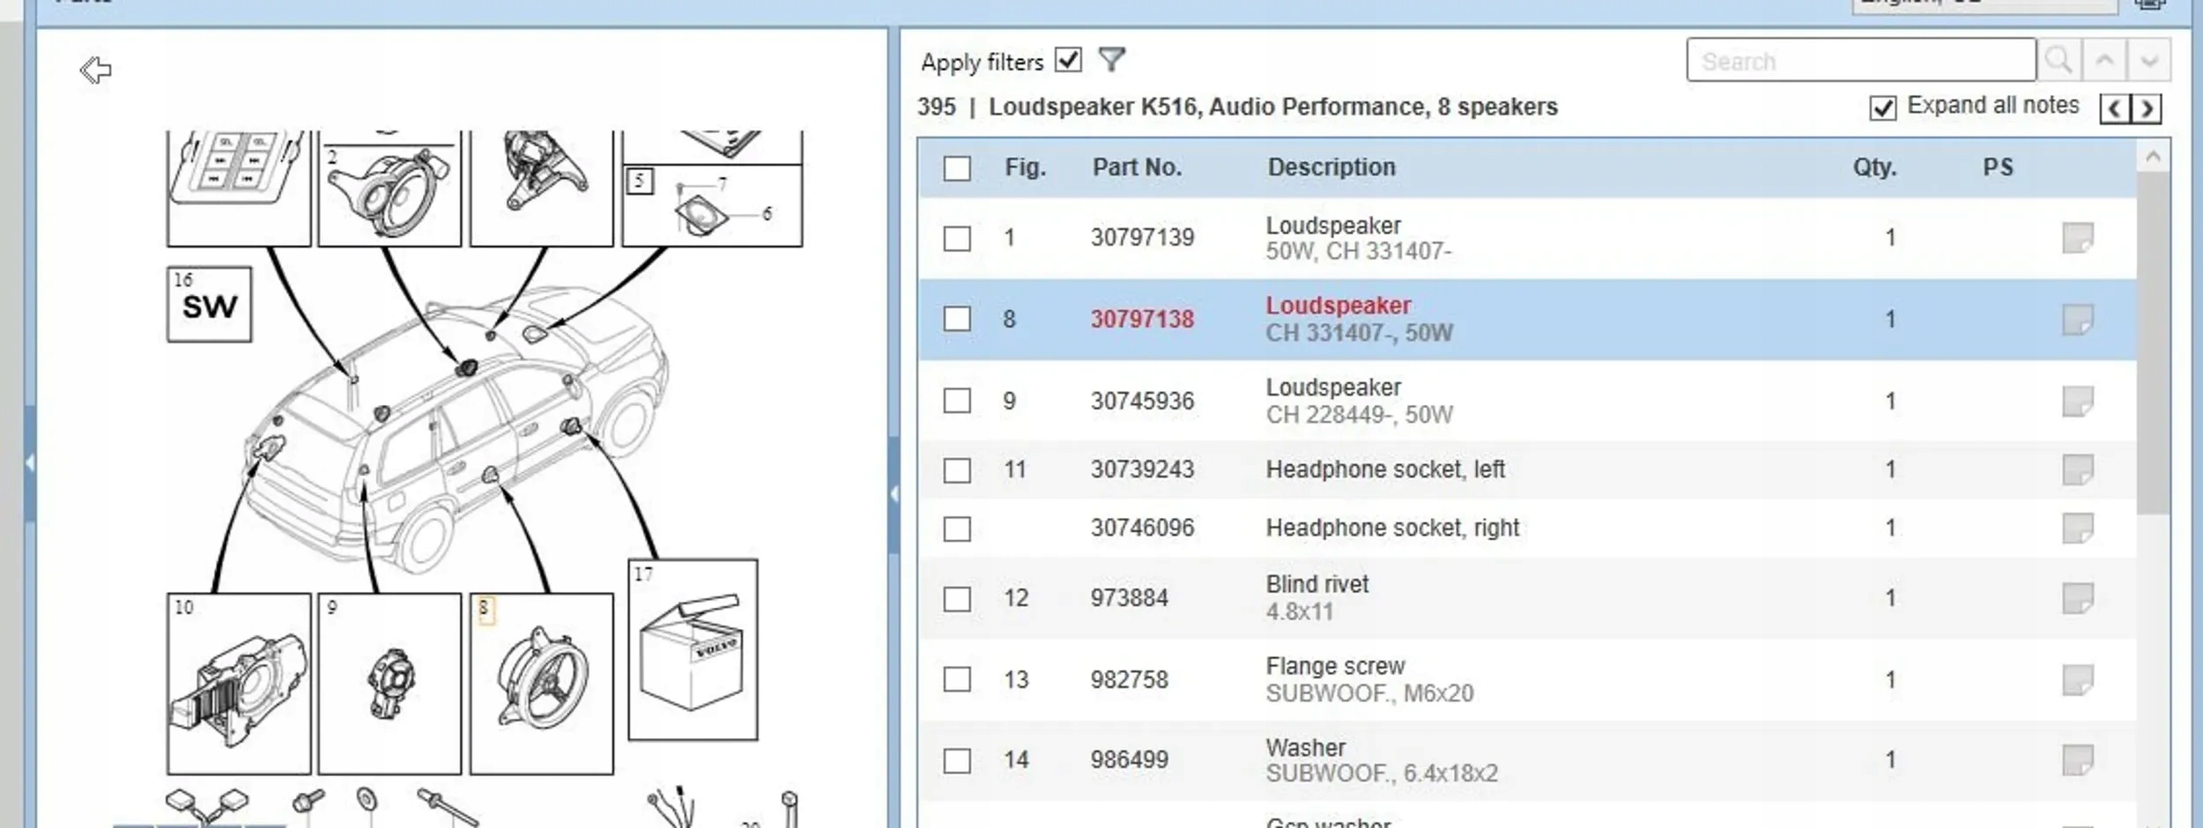The height and width of the screenshot is (828, 2203).
Task: Click the 'Flange screw' description
Action: coord(1335,666)
